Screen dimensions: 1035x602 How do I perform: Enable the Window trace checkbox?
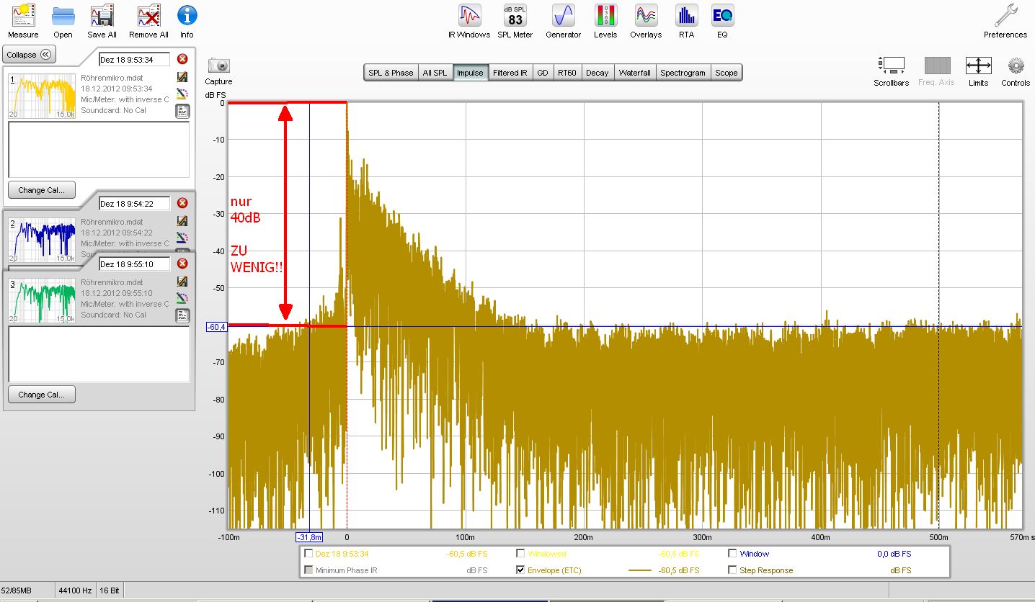(x=733, y=554)
